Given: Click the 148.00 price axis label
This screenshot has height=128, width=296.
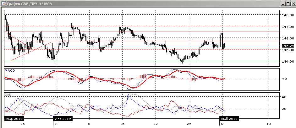Looking at the screenshot, I should (x=287, y=15).
